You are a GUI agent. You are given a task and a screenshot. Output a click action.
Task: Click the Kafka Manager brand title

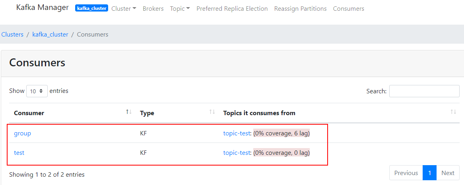tap(43, 8)
